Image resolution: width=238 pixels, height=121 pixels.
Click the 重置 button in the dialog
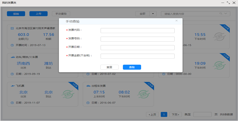(109, 67)
